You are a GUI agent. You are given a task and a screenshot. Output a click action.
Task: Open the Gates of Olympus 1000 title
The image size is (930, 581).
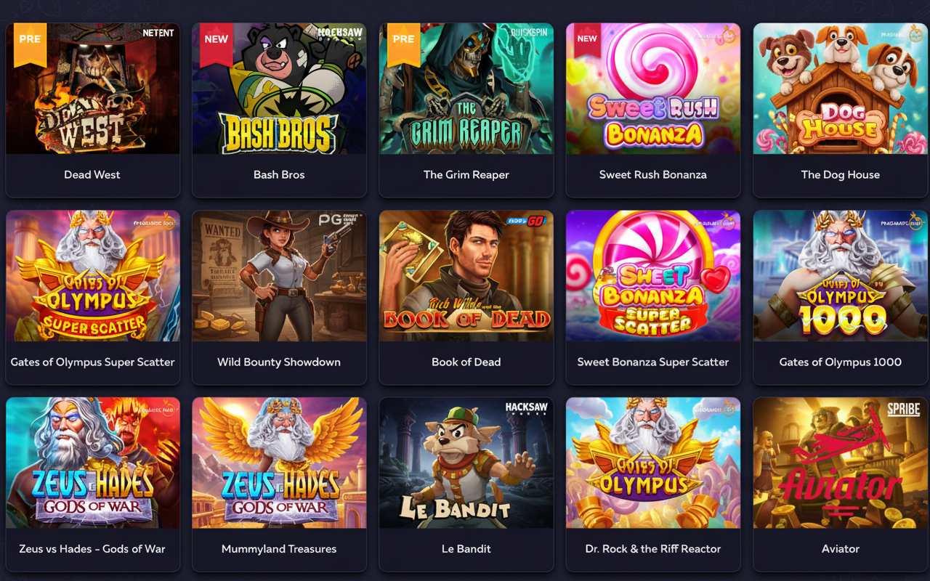pyautogui.click(x=841, y=362)
